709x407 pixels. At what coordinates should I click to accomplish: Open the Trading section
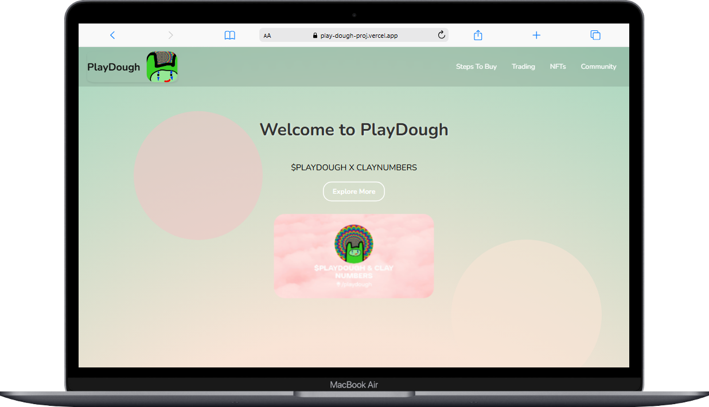(x=523, y=66)
